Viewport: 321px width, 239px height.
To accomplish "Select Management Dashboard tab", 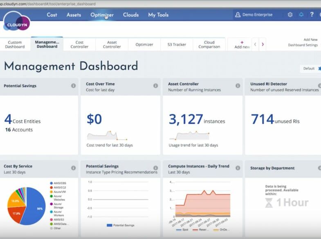I will pyautogui.click(x=47, y=44).
